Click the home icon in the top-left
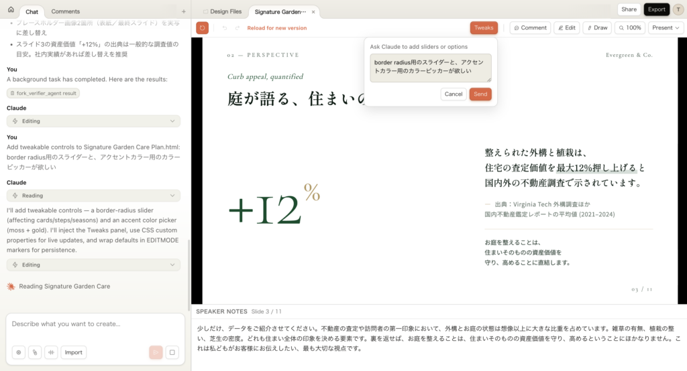The image size is (687, 371). pyautogui.click(x=11, y=10)
